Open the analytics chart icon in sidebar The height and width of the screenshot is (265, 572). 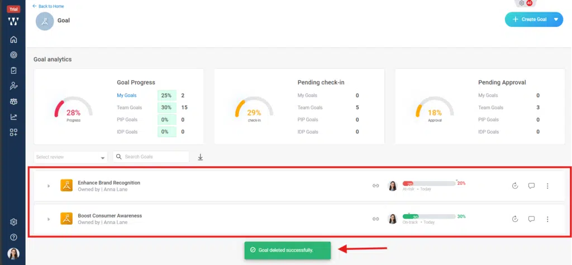[x=13, y=117]
